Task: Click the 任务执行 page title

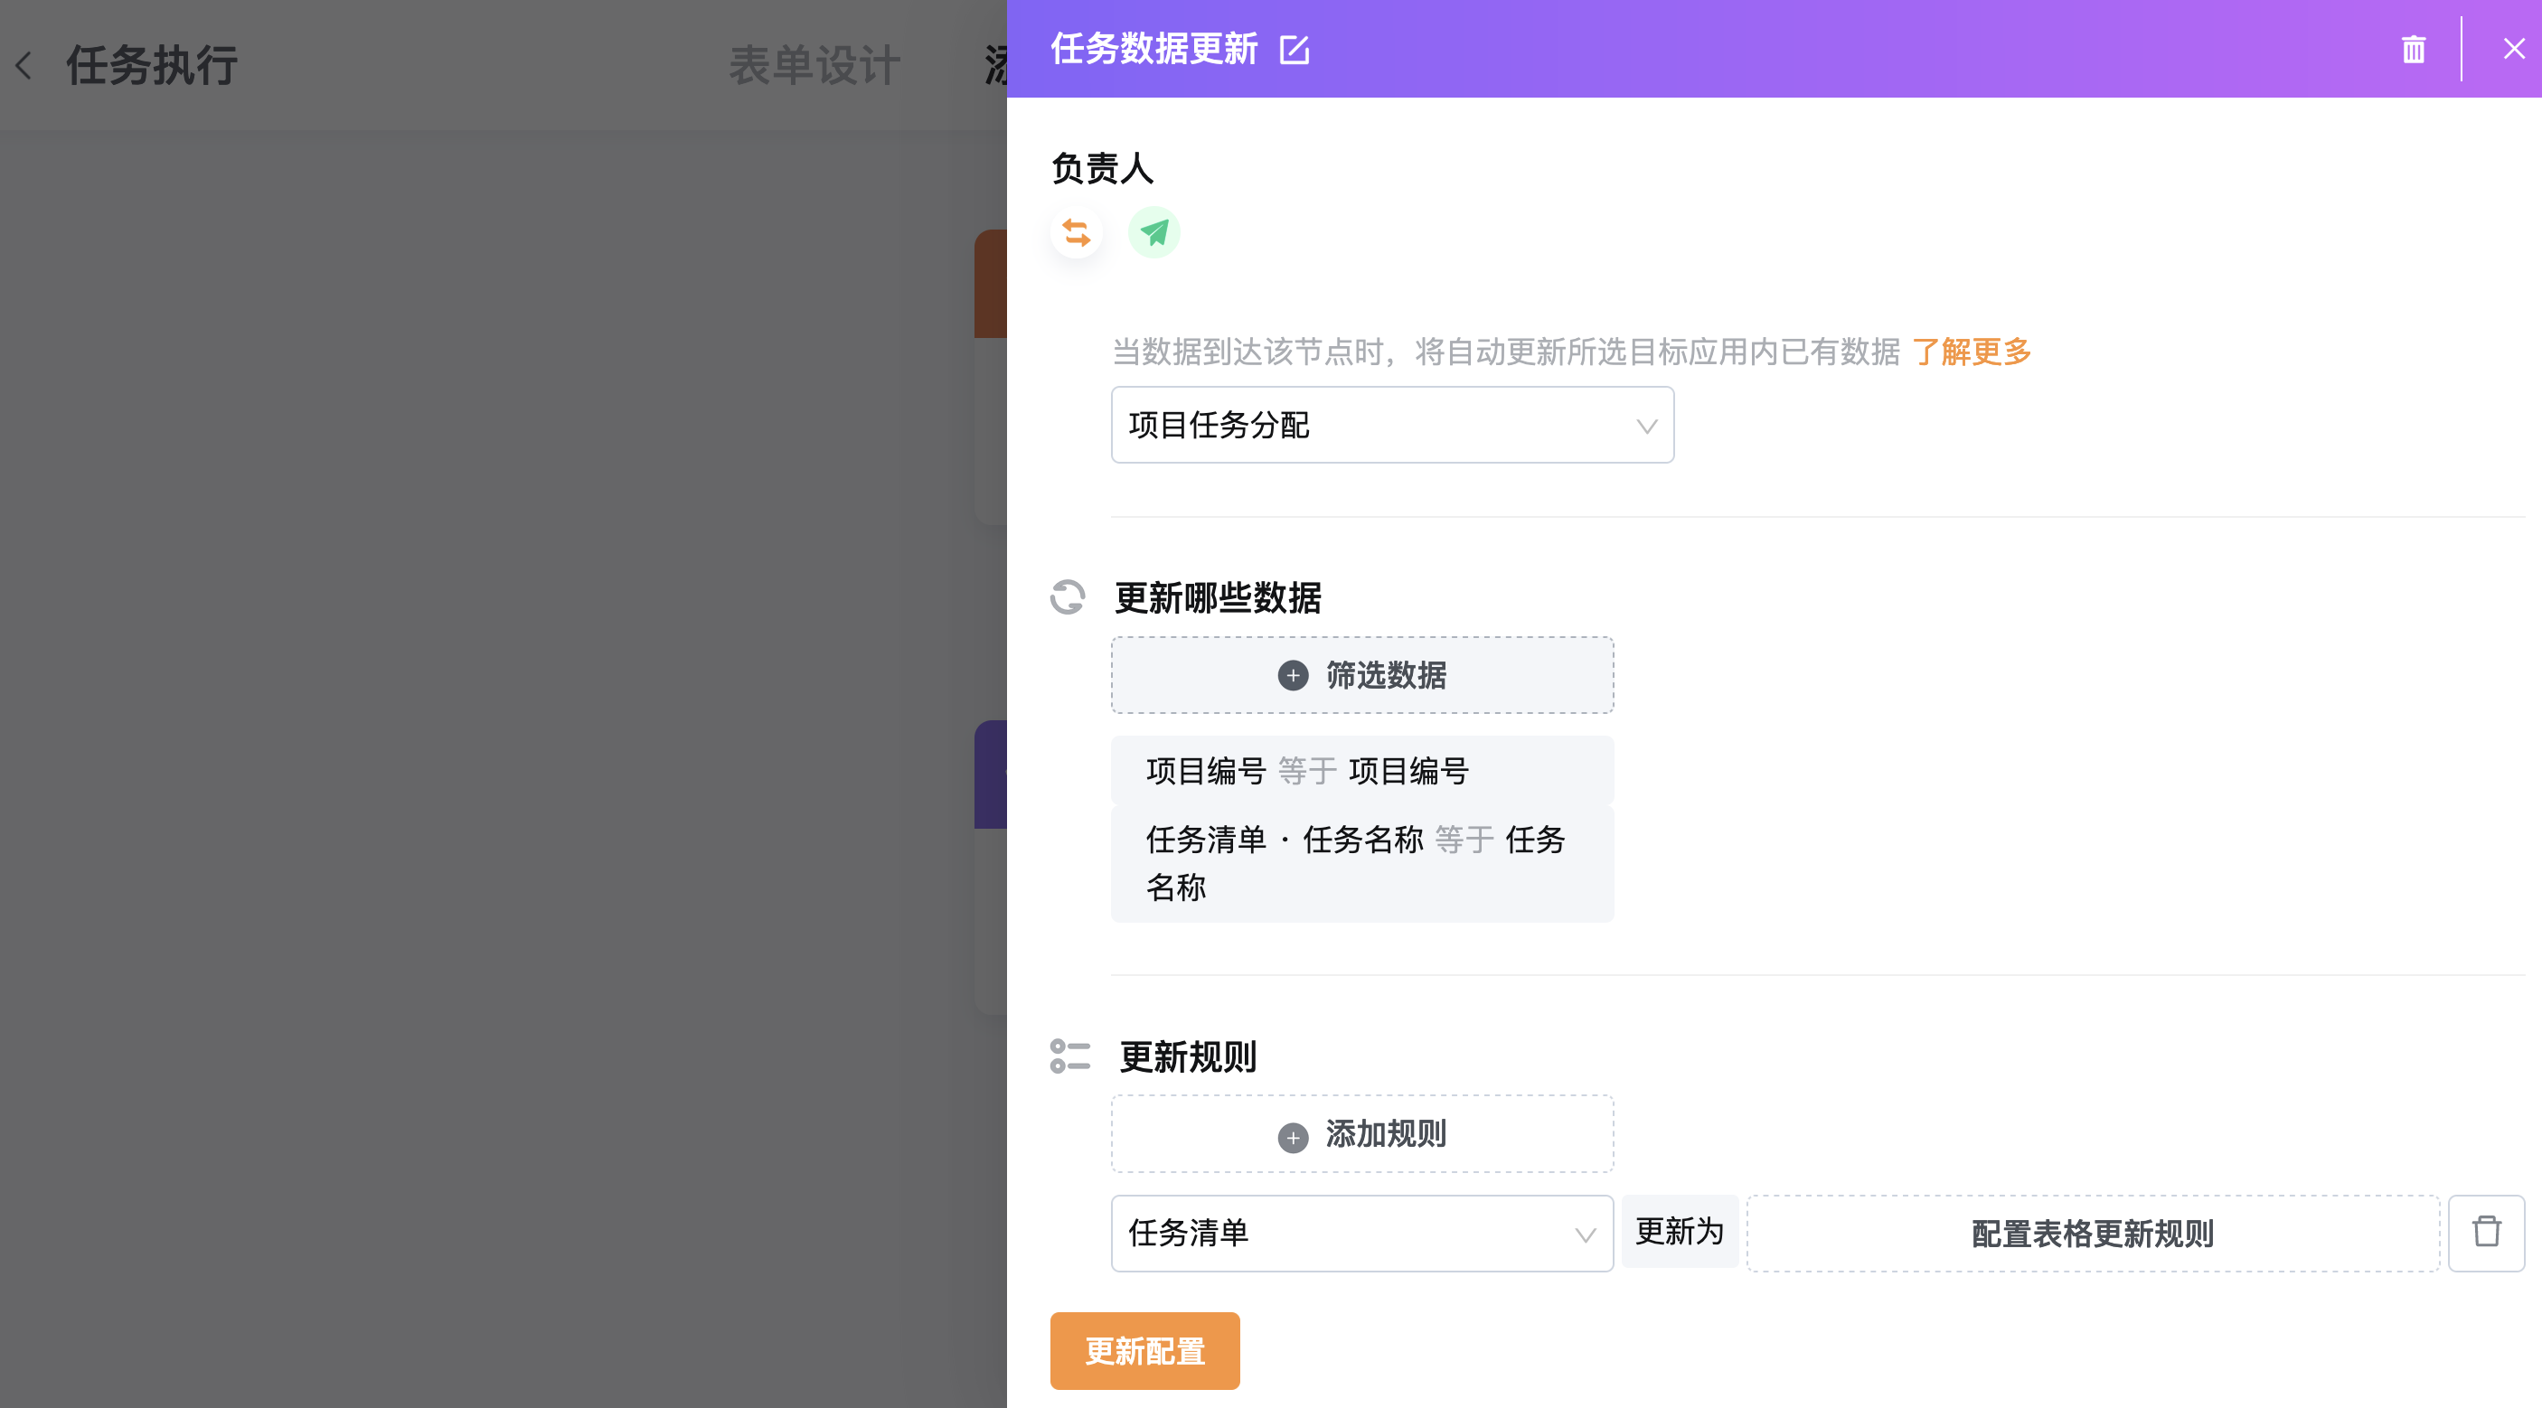Action: tap(152, 65)
